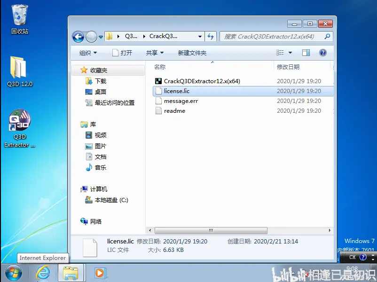Click the license.lic preview thumbnail in details pane
The height and width of the screenshot is (282, 377).
point(90,248)
